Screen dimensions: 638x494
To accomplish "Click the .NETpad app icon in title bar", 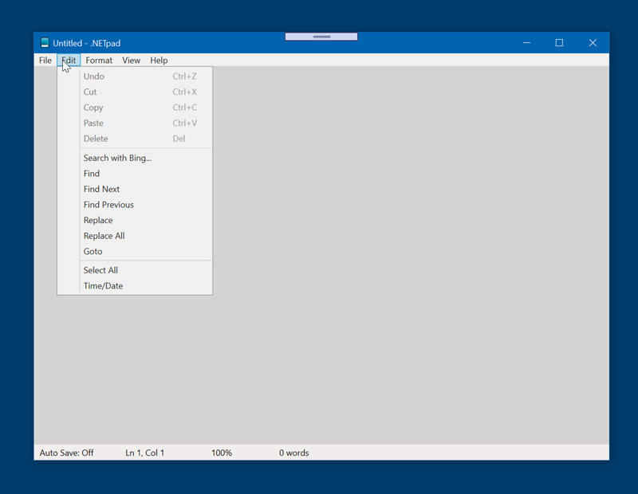I will pos(45,43).
